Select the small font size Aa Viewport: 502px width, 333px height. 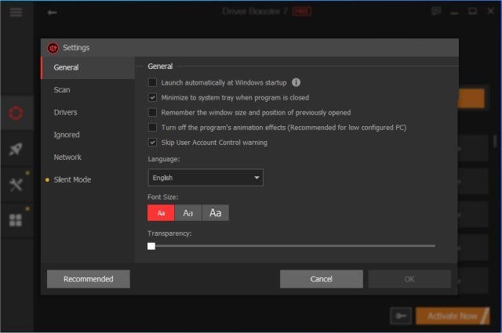pos(161,213)
